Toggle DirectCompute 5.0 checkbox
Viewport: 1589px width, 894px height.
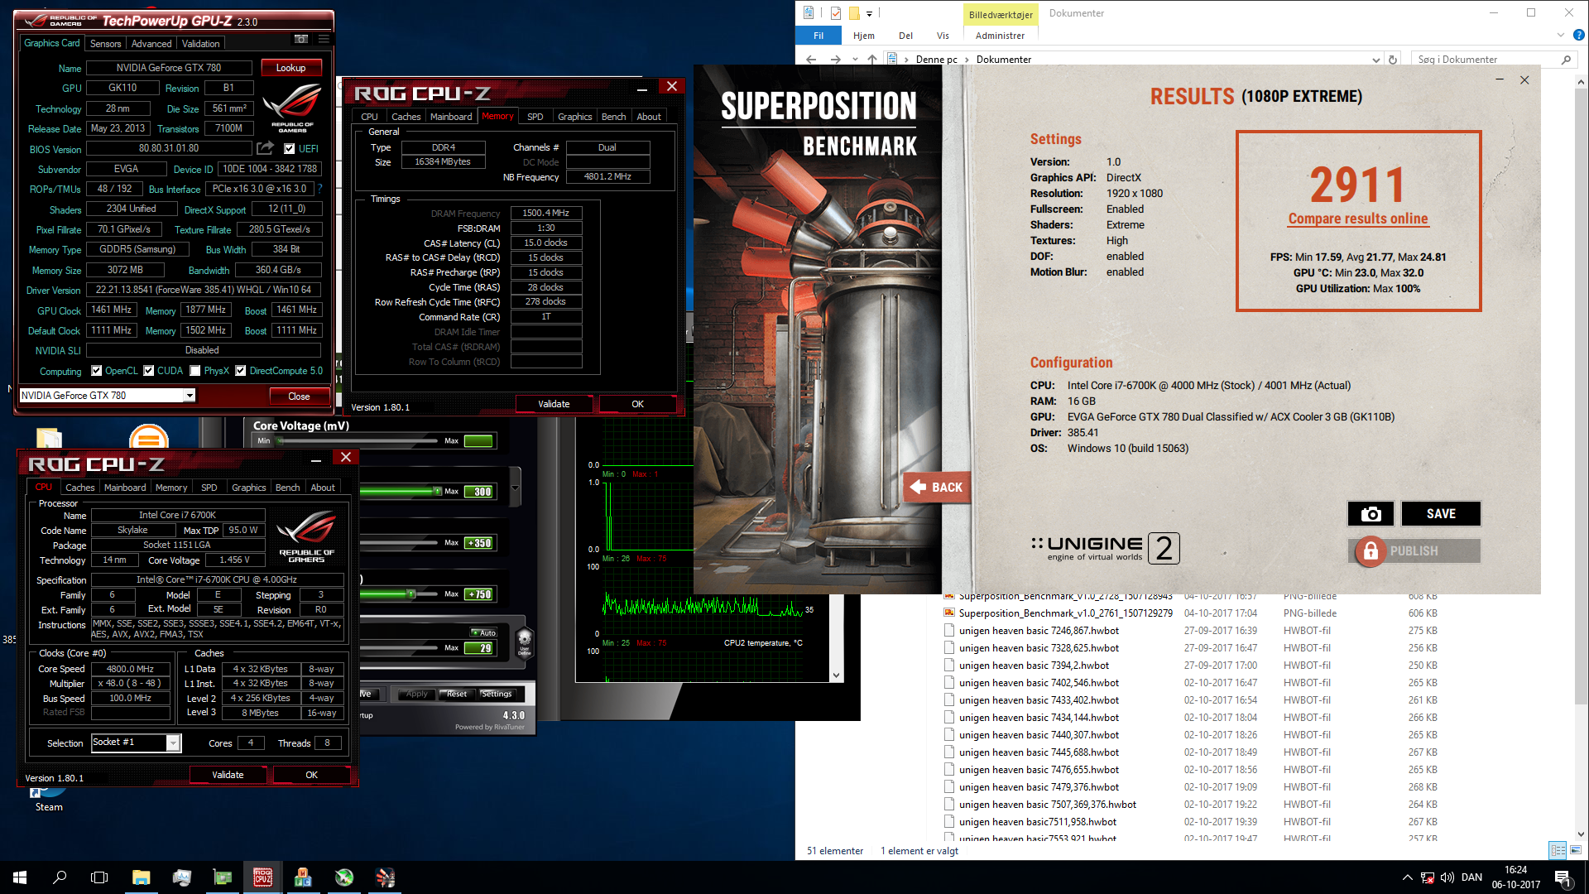click(241, 371)
